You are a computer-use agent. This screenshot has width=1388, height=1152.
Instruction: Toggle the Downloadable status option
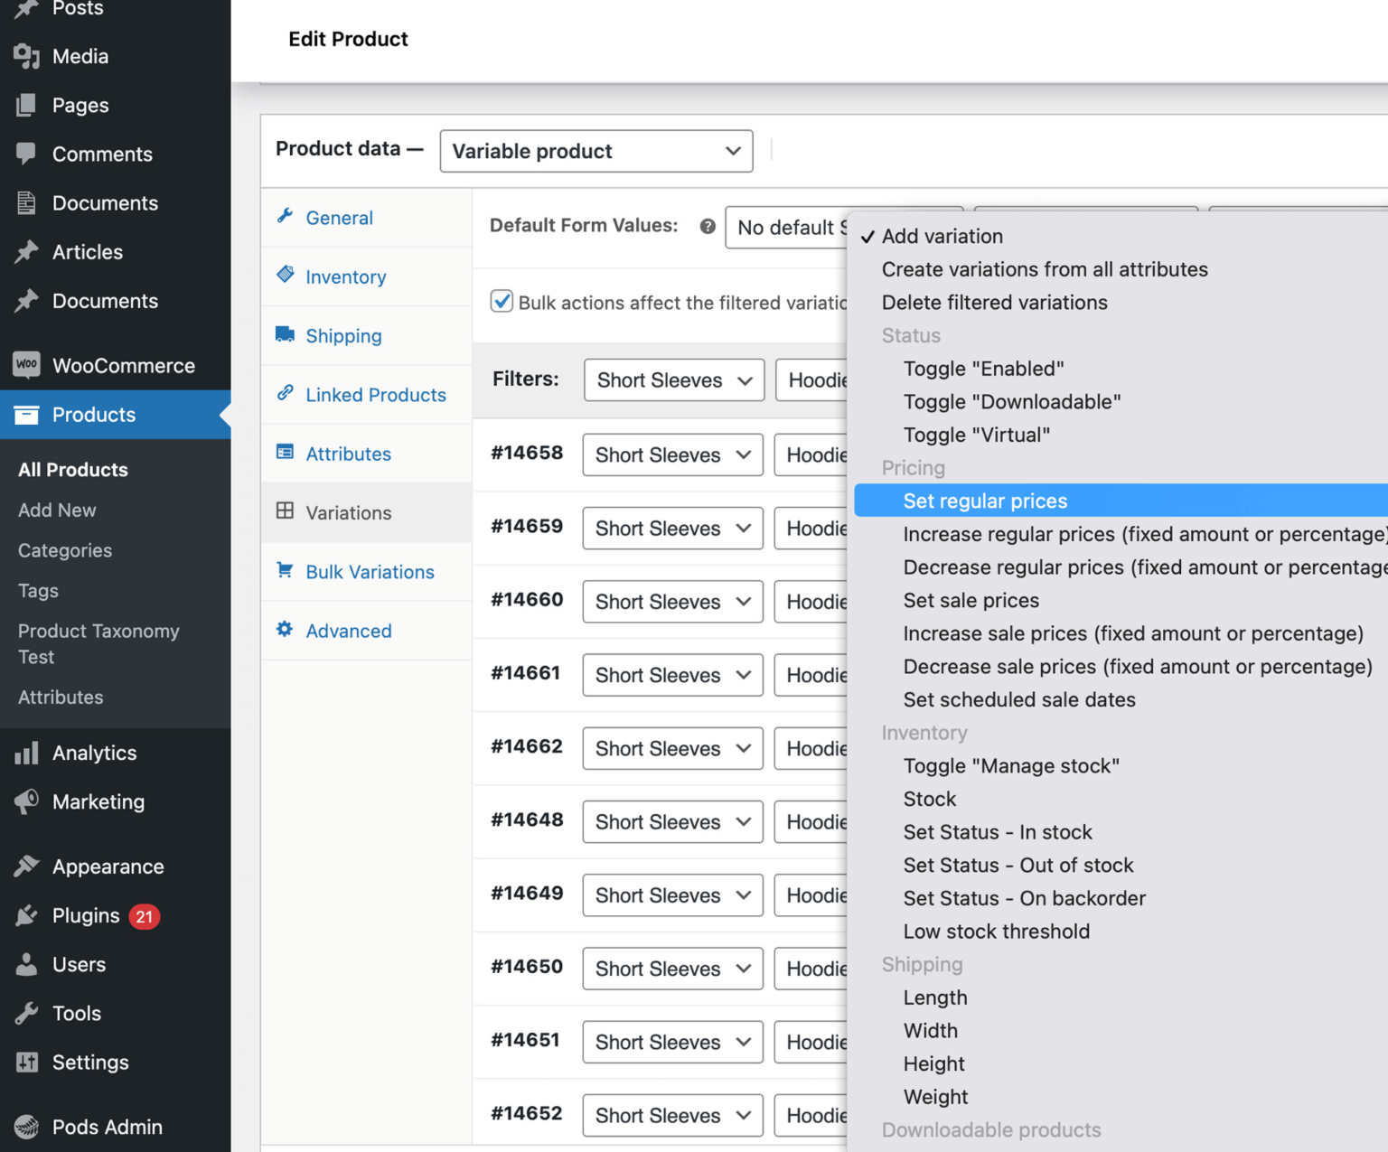pos(1012,401)
